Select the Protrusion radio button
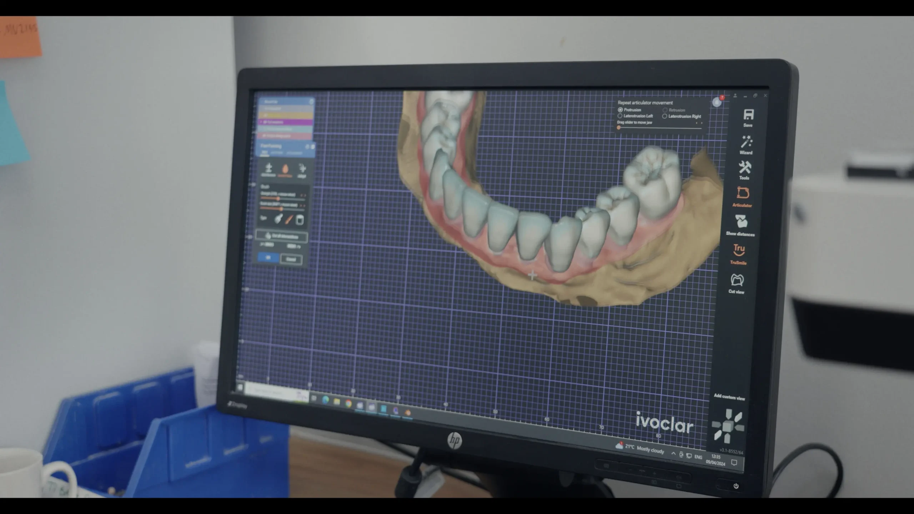This screenshot has height=514, width=914. pyautogui.click(x=621, y=110)
